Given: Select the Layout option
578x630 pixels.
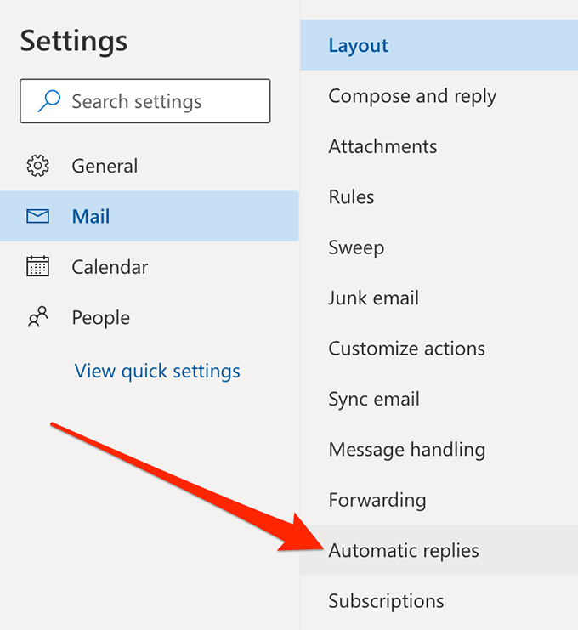Looking at the screenshot, I should coord(439,45).
